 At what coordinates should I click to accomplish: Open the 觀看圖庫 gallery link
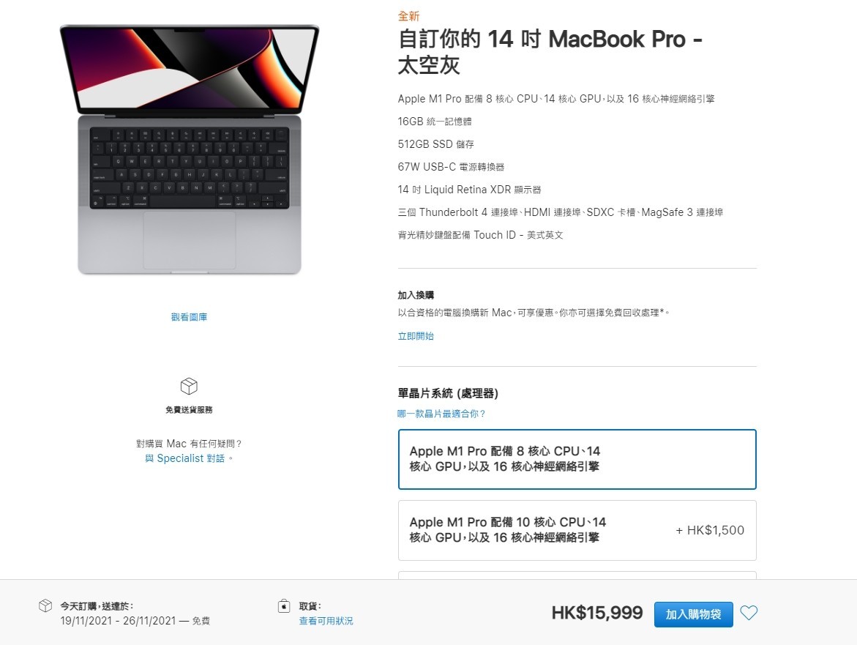[189, 317]
